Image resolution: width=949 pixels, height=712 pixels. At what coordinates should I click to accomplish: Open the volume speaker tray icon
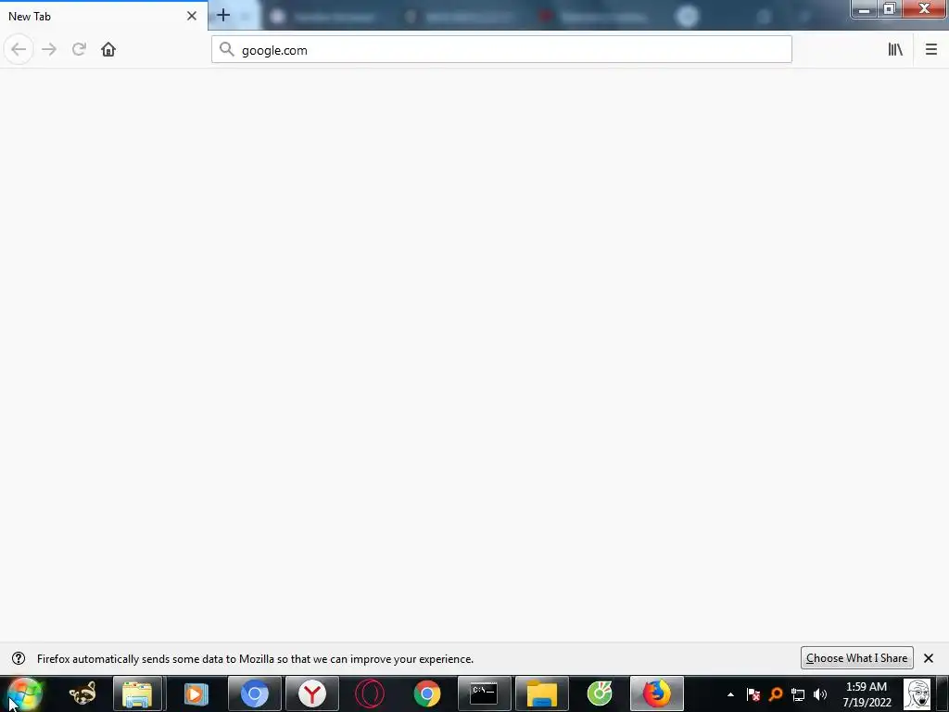pyautogui.click(x=820, y=694)
